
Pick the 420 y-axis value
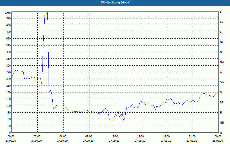pyautogui.click(x=8, y=39)
